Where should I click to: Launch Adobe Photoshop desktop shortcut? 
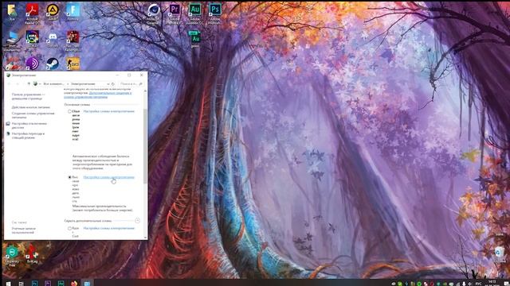click(x=214, y=14)
